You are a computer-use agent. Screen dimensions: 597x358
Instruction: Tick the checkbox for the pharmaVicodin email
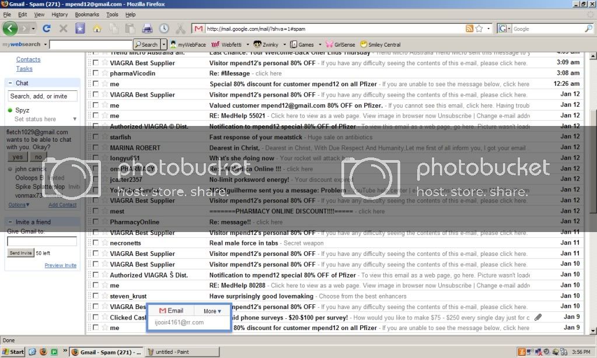(96, 73)
